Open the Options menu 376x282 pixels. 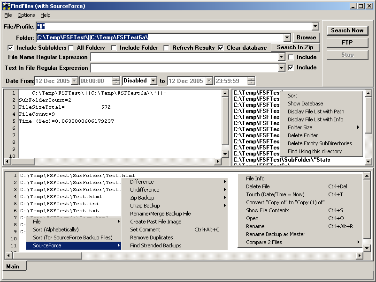pyautogui.click(x=26, y=15)
